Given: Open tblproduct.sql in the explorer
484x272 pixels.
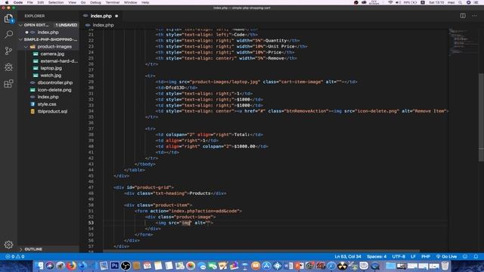Looking at the screenshot, I should (52, 111).
